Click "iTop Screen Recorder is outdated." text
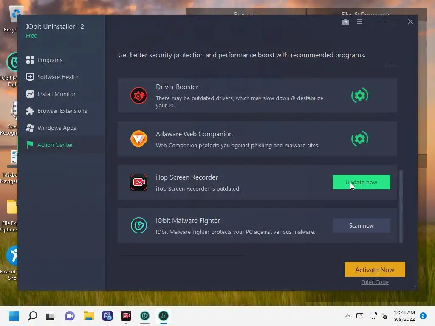This screenshot has width=435, height=326. 198,188
